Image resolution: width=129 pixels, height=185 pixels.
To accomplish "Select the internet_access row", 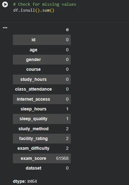I will tap(42, 99).
